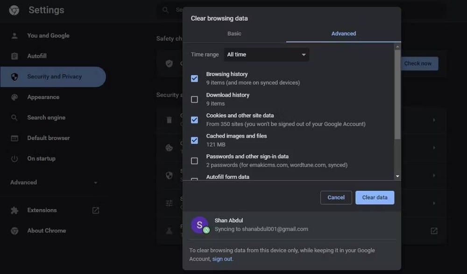Click the sign out link
Image resolution: width=467 pixels, height=274 pixels.
(x=222, y=259)
